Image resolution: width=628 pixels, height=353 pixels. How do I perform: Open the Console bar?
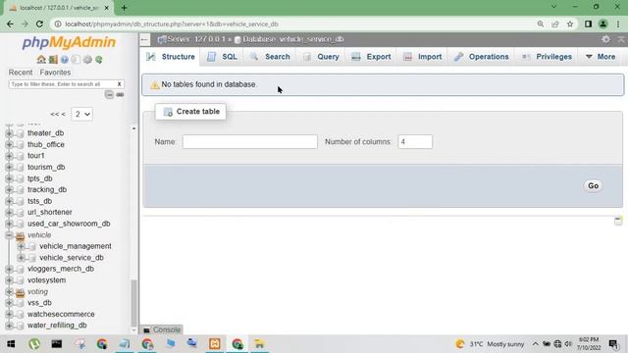162,329
